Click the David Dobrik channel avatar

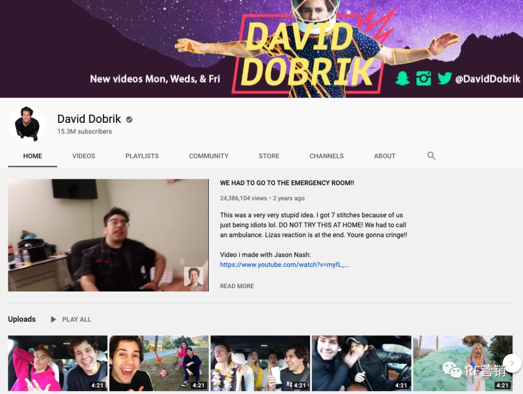click(27, 124)
